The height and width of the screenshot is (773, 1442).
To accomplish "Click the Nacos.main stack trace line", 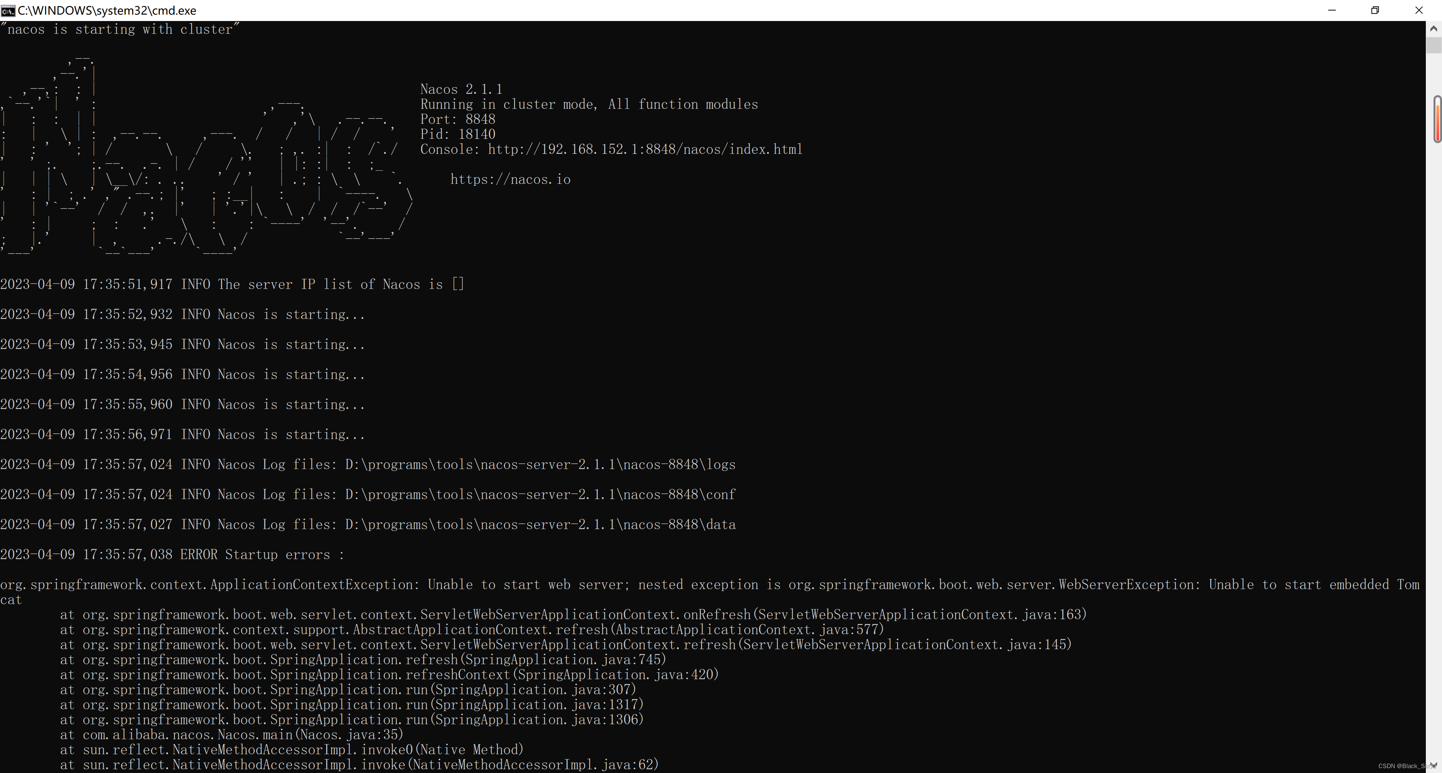I will tap(231, 734).
